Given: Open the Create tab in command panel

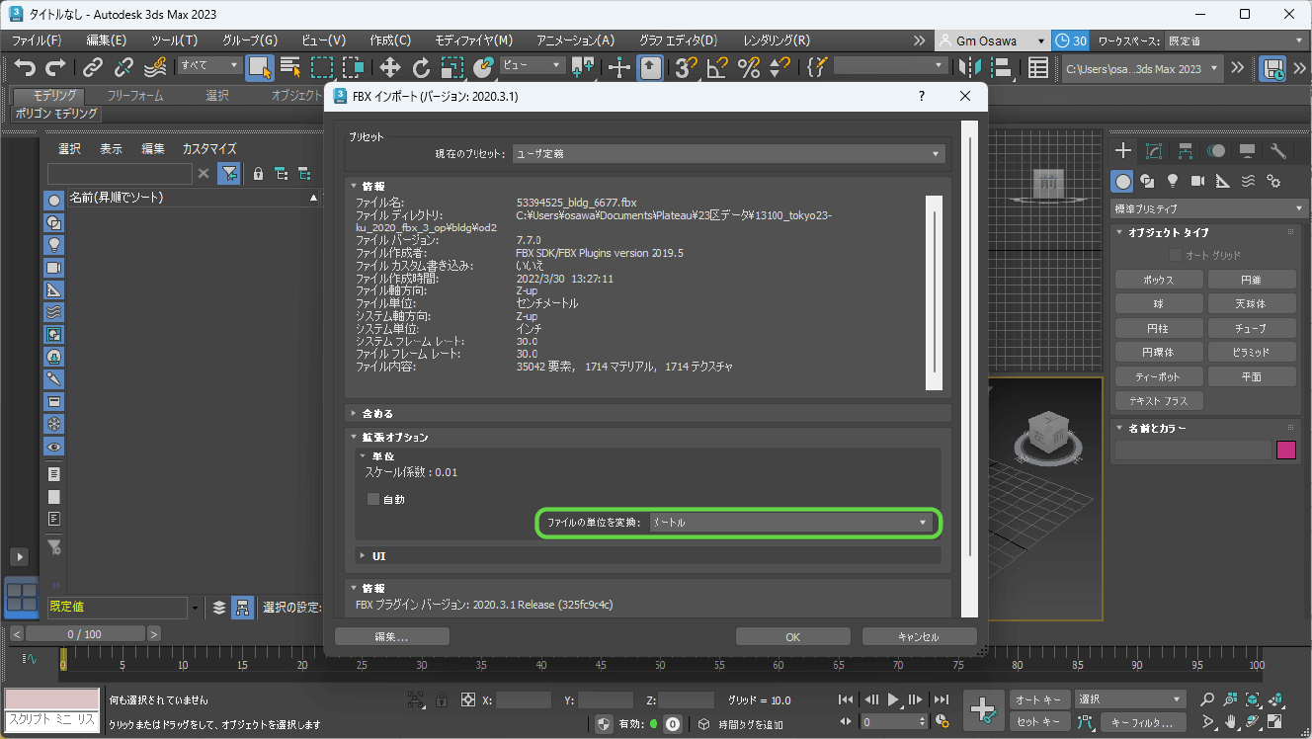Looking at the screenshot, I should (1123, 151).
